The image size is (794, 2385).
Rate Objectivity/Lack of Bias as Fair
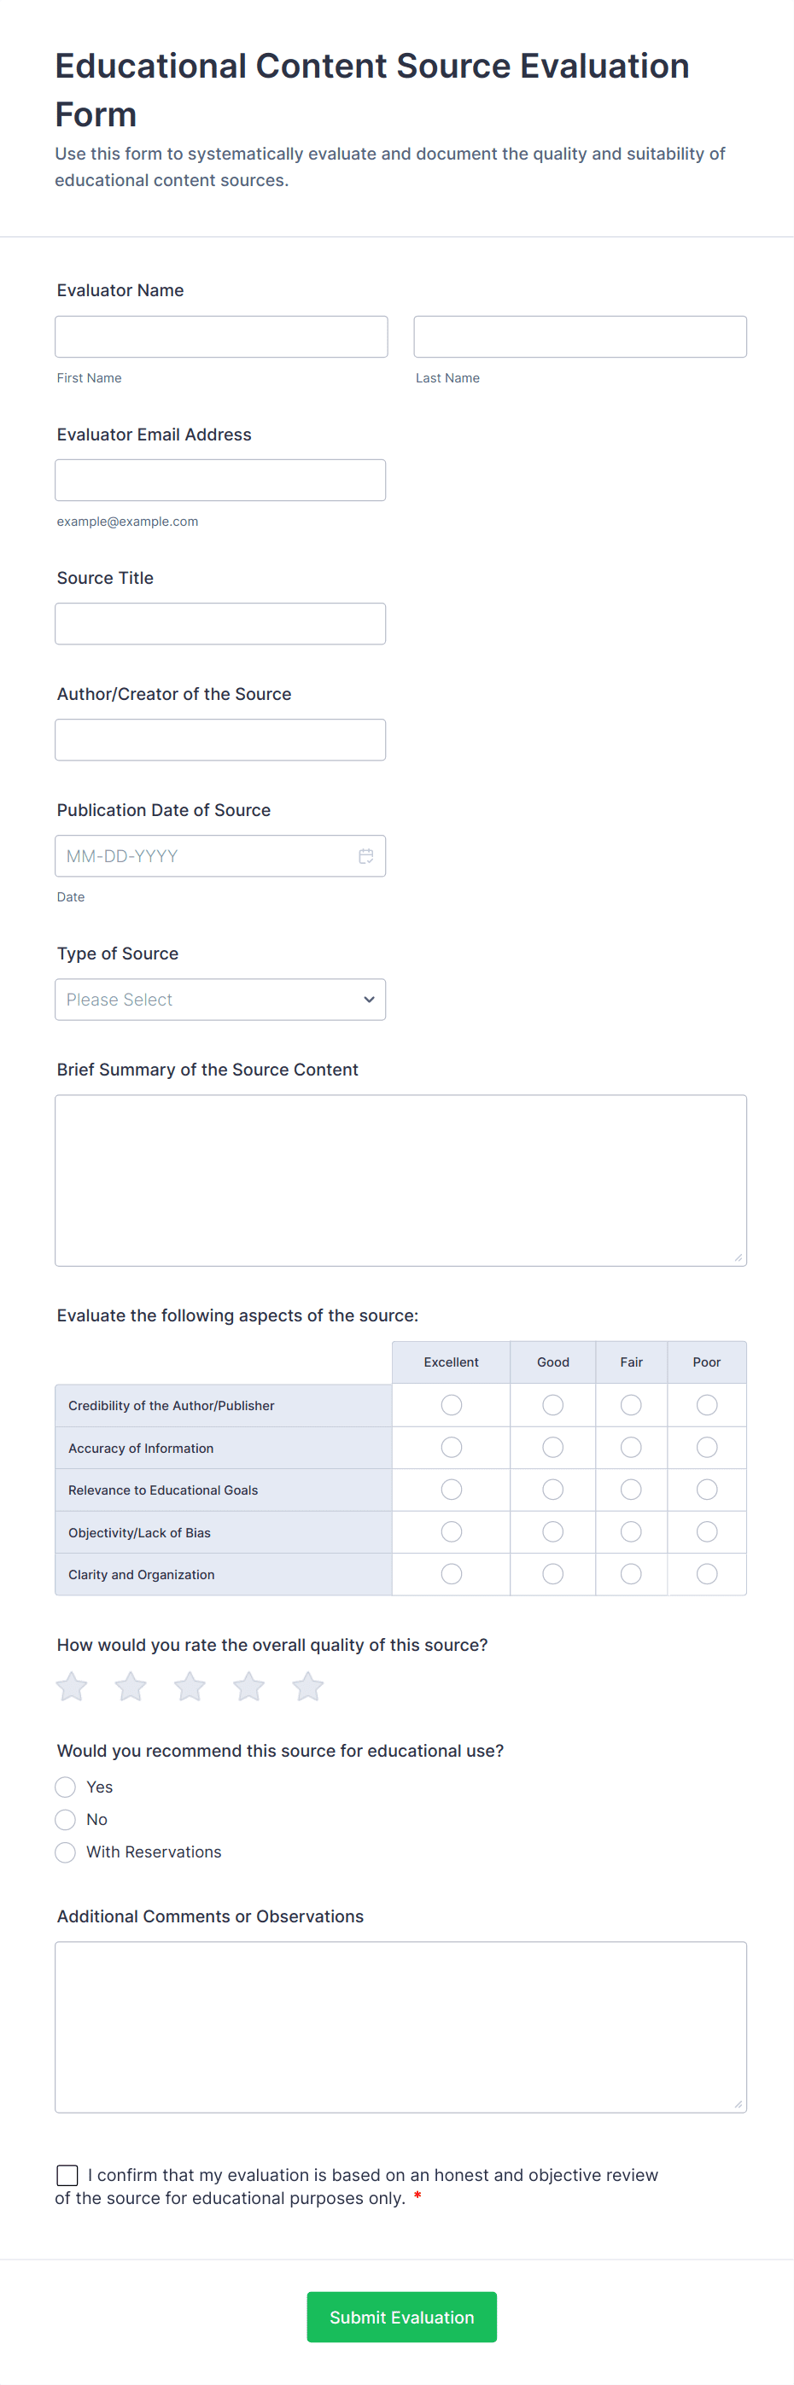coord(631,1532)
